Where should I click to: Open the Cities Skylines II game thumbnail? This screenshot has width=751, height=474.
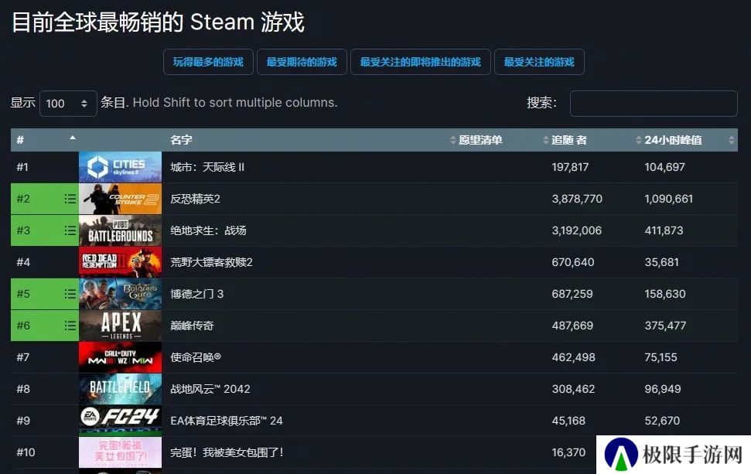(120, 167)
